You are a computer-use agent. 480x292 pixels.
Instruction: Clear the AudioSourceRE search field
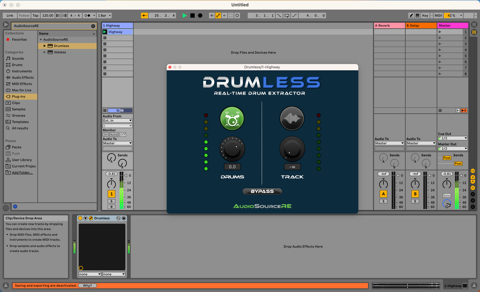pos(93,26)
